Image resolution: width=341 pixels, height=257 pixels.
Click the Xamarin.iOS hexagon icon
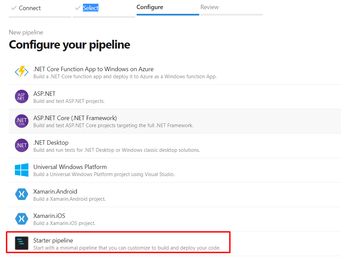pyautogui.click(x=22, y=219)
